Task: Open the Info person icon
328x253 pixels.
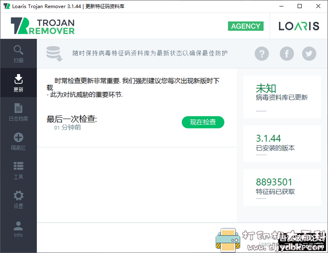Action: pyautogui.click(x=18, y=226)
